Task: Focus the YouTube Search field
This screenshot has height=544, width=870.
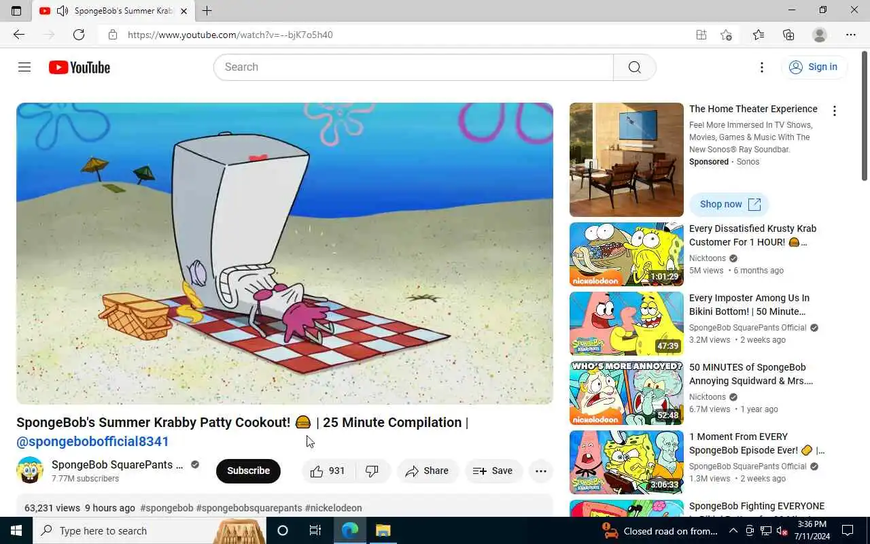Action: (x=413, y=67)
